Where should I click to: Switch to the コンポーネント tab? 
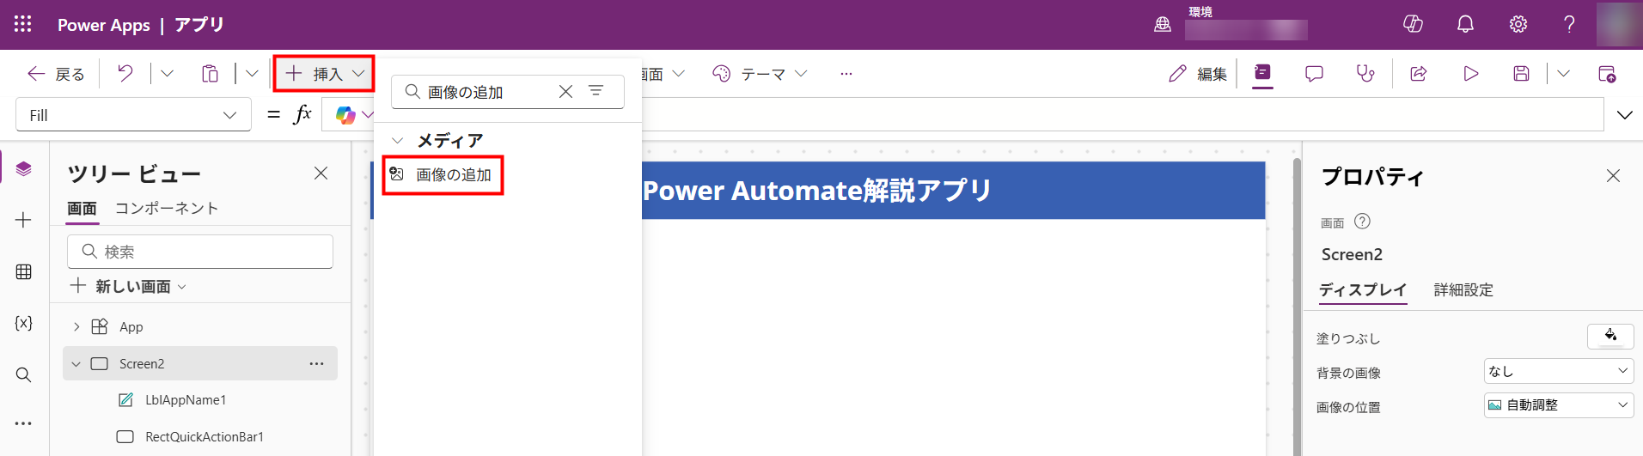click(x=167, y=209)
